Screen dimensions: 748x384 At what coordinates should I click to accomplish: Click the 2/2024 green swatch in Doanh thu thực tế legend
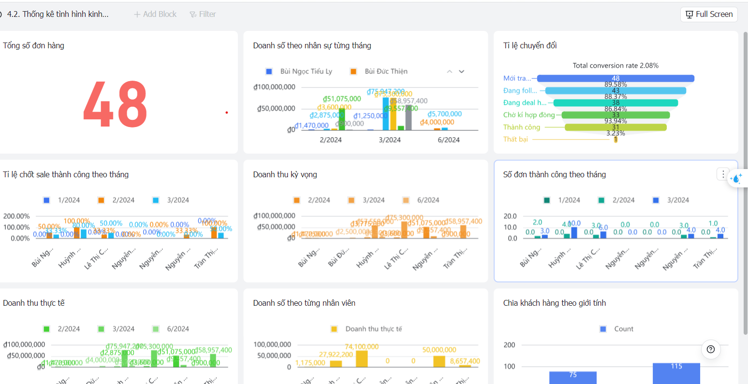point(47,329)
